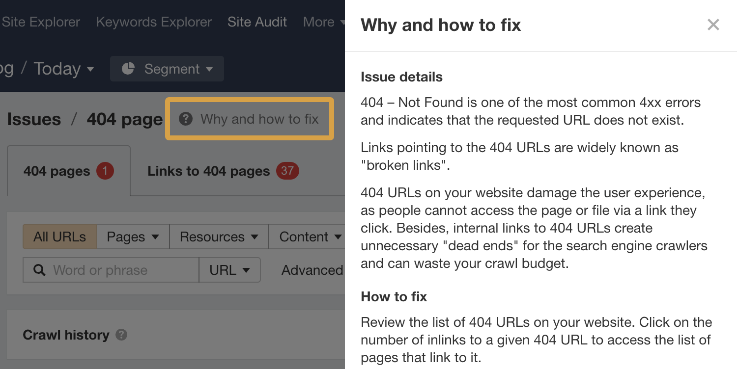Click the magnifying glass search icon
Viewport: 738px width, 369px height.
click(x=38, y=270)
